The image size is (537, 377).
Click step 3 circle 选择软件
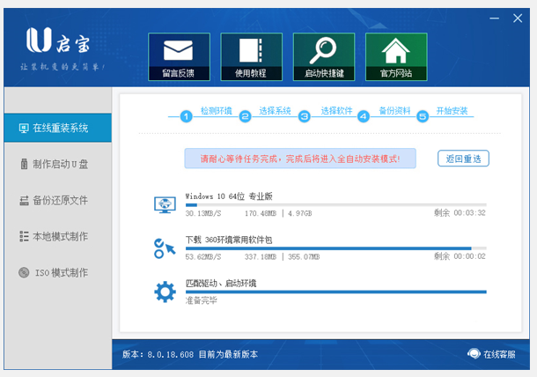click(304, 116)
